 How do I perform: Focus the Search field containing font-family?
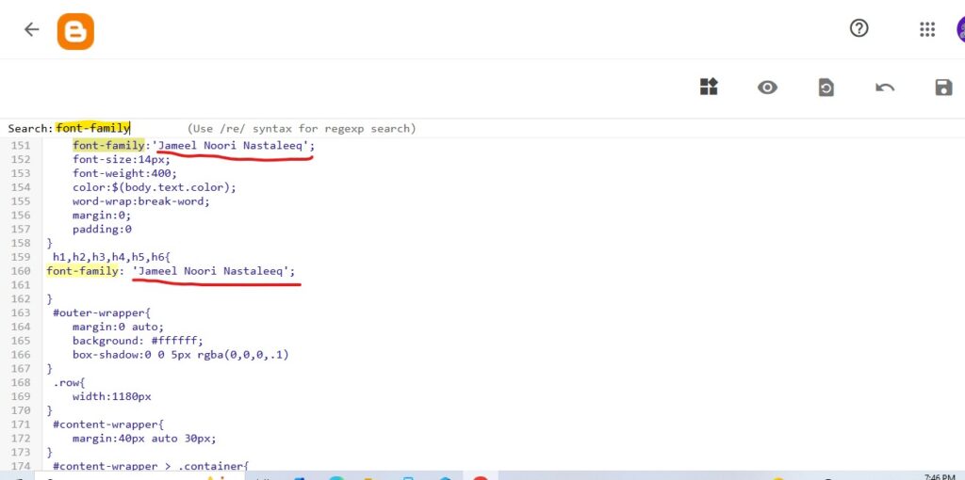(93, 128)
